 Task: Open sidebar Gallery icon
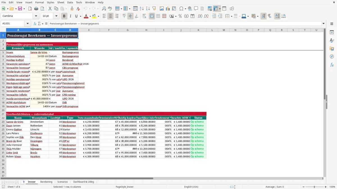click(x=332, y=48)
